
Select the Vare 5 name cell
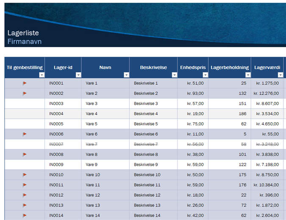pyautogui.click(x=92, y=124)
